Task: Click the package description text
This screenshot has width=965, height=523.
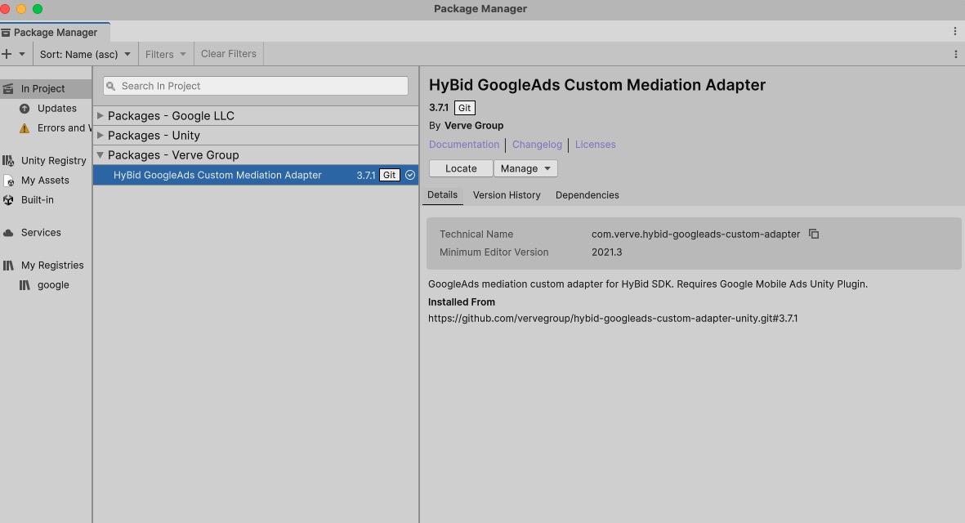Action: coord(648,284)
